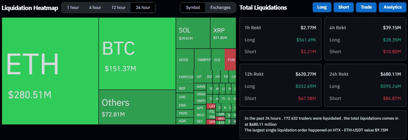Toggle heatmap view to Symbol

click(x=193, y=7)
